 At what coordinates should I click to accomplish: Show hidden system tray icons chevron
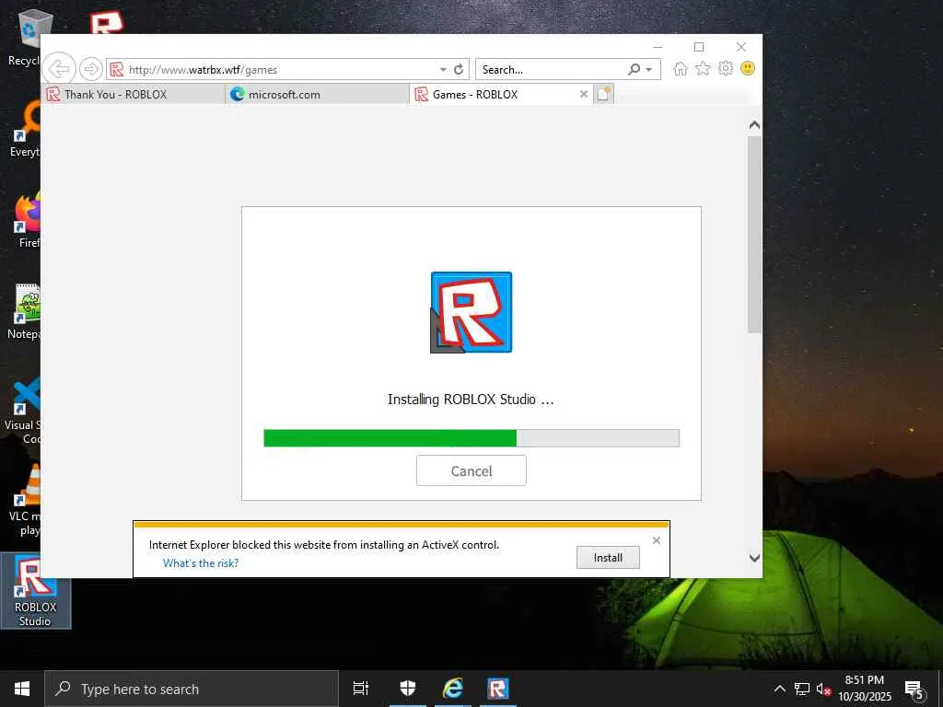pos(779,689)
